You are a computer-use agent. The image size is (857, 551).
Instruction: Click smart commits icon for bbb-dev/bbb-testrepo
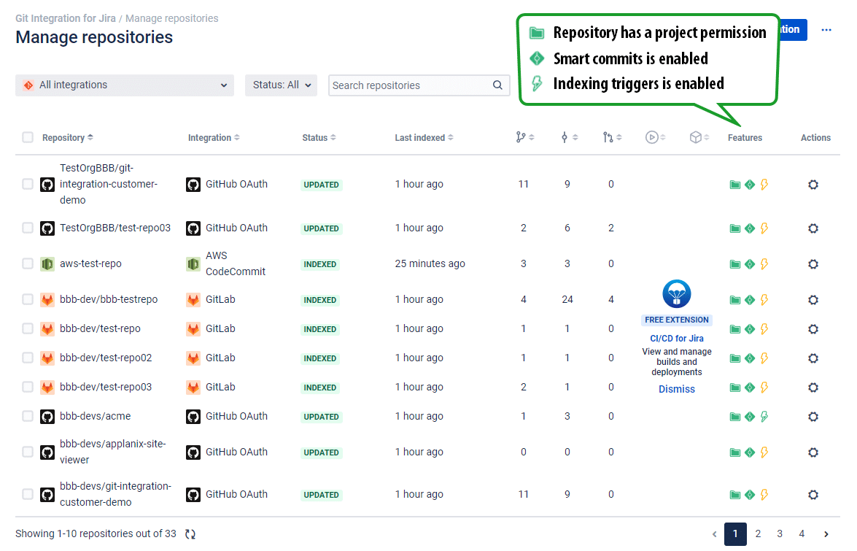pos(750,300)
